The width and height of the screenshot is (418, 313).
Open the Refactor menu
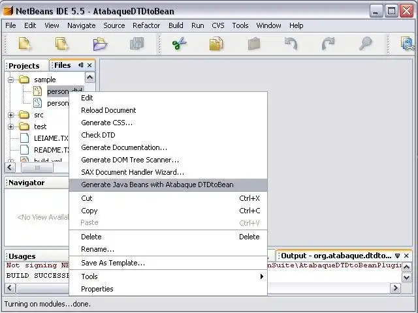[146, 25]
